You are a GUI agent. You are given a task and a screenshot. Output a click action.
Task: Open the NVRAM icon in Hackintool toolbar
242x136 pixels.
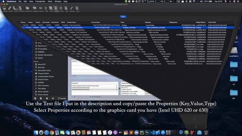click(21, 9)
